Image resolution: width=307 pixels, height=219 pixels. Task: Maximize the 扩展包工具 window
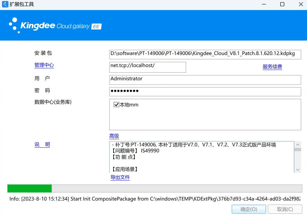[282, 4]
